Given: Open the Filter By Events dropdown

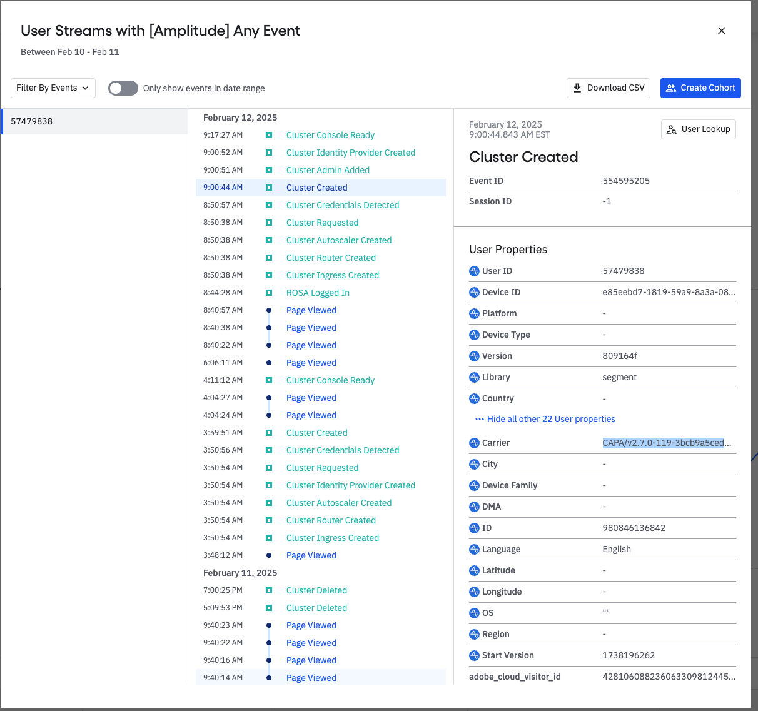Looking at the screenshot, I should point(53,88).
